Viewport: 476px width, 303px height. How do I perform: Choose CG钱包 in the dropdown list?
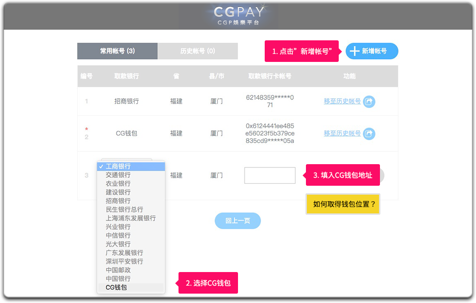click(116, 287)
